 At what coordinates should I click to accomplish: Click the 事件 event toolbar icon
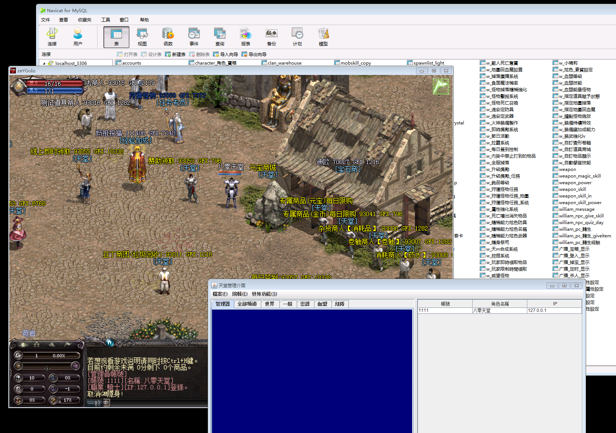[x=194, y=37]
